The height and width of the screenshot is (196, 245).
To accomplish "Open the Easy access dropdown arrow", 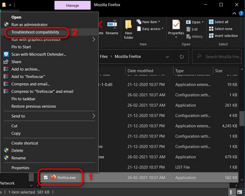I will click(x=162, y=28).
